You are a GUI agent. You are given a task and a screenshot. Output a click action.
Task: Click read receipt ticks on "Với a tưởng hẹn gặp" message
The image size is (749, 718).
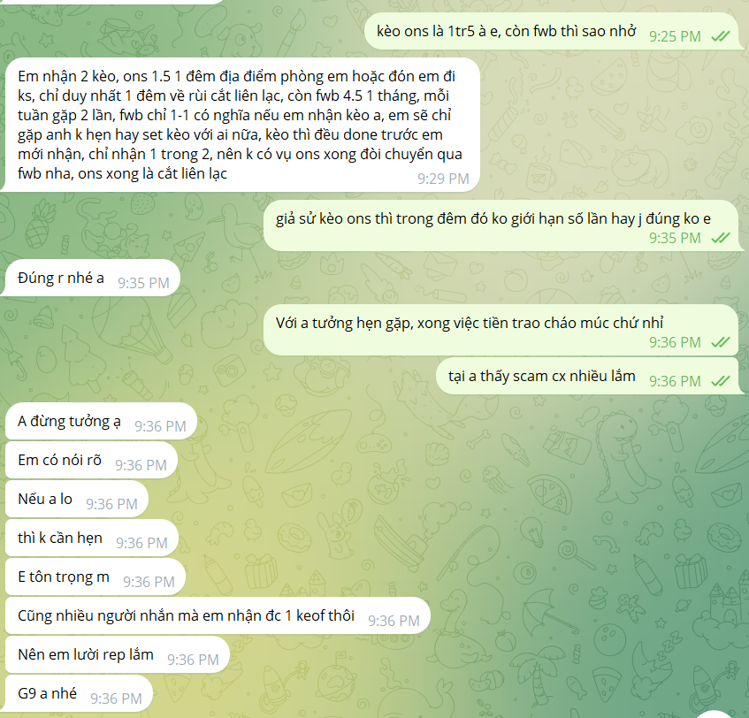click(721, 342)
